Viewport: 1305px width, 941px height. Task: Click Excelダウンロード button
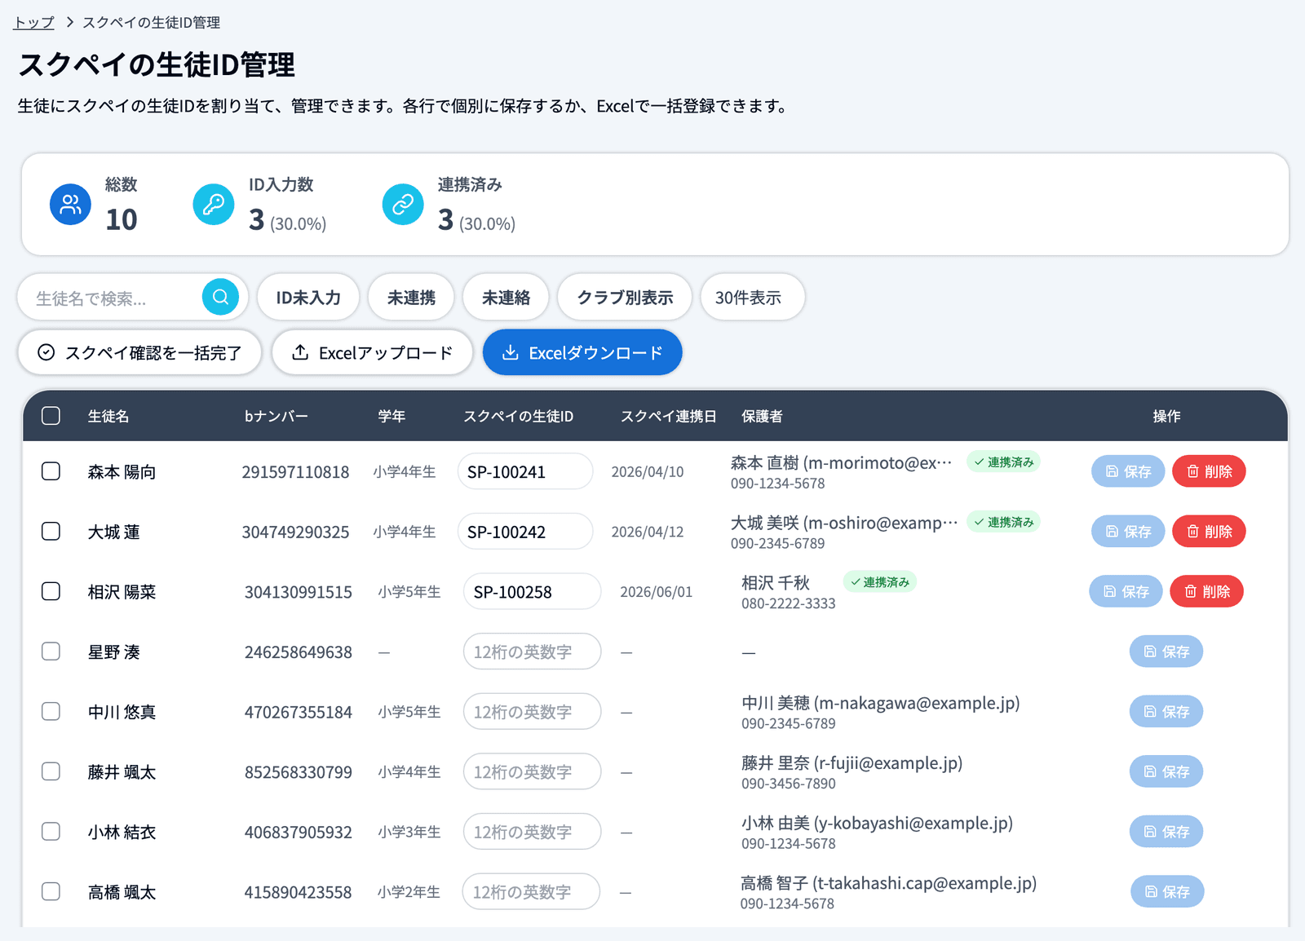582,352
